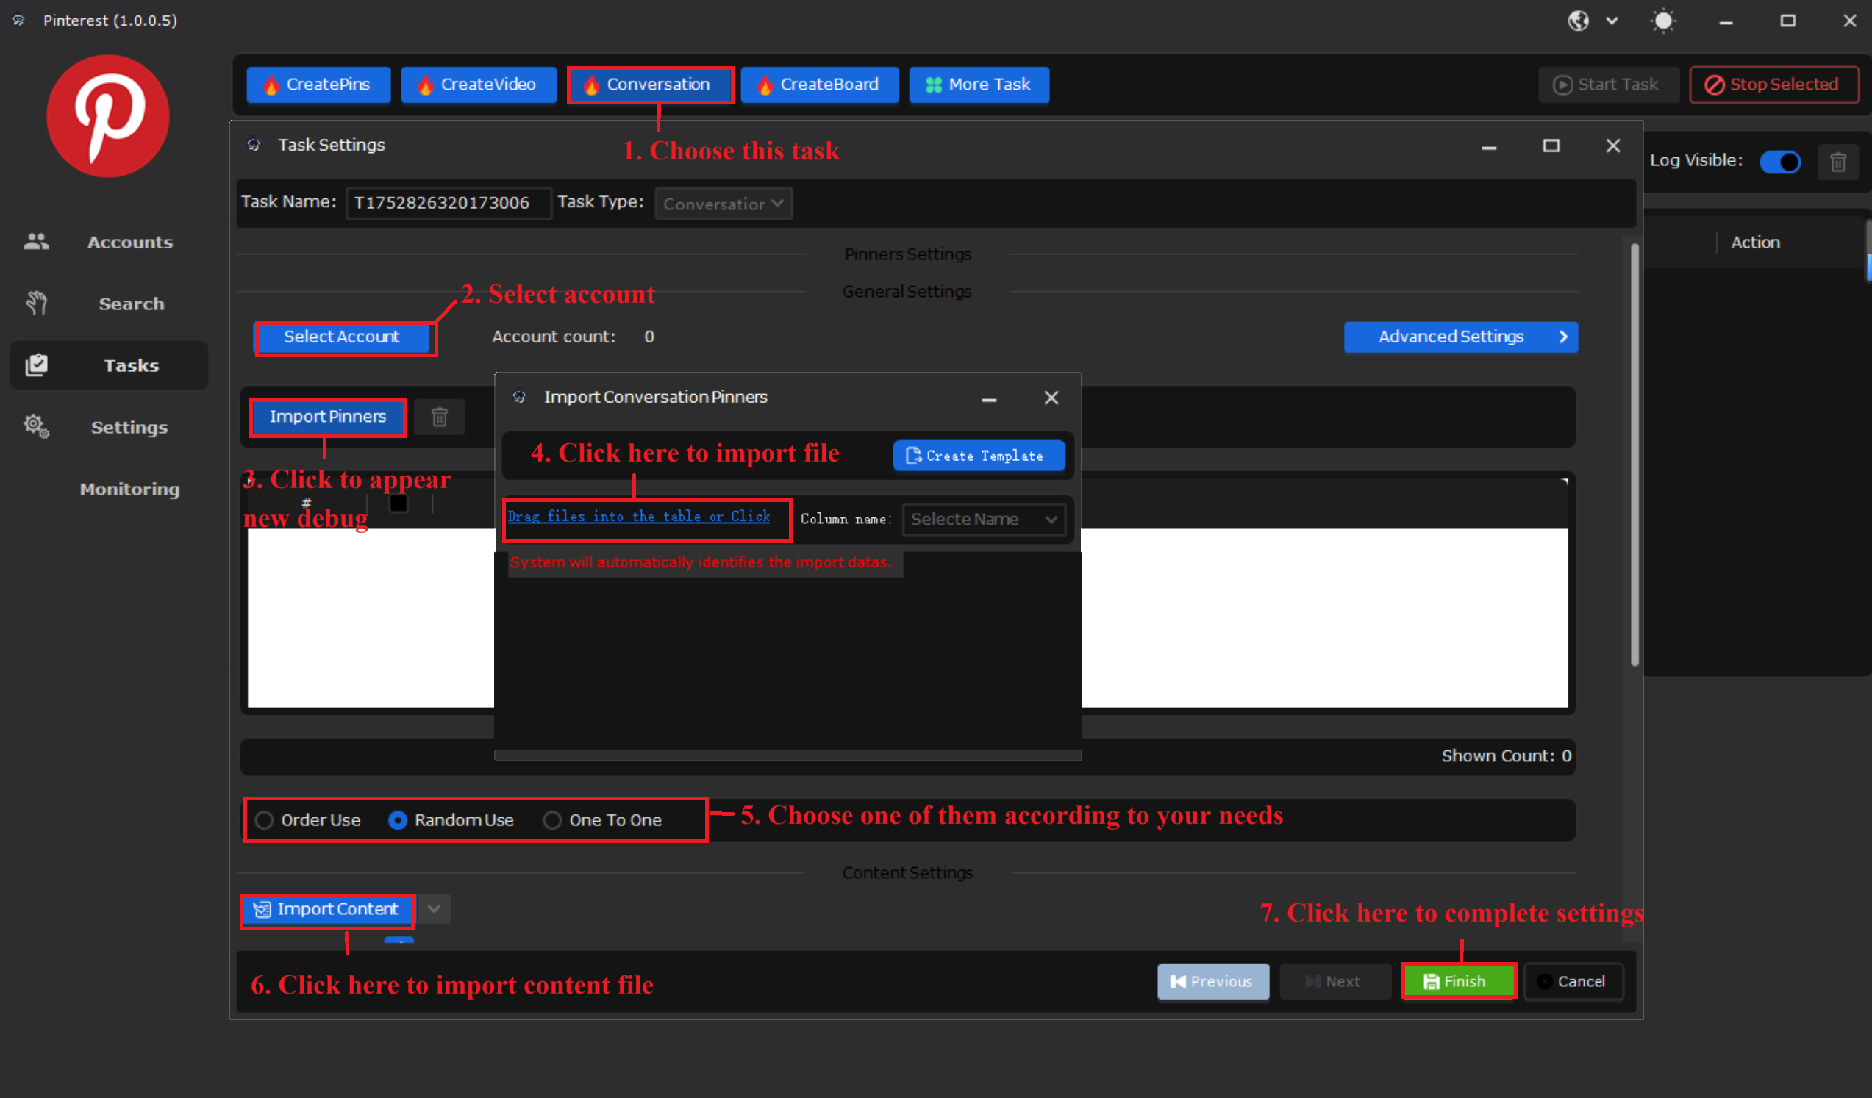Click the Shown Count: 0 label
The height and width of the screenshot is (1098, 1872).
(1507, 756)
